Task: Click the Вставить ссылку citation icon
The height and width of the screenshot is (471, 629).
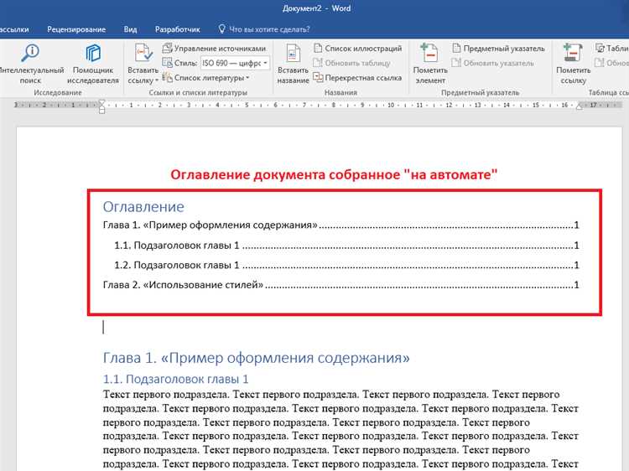Action: click(x=143, y=54)
